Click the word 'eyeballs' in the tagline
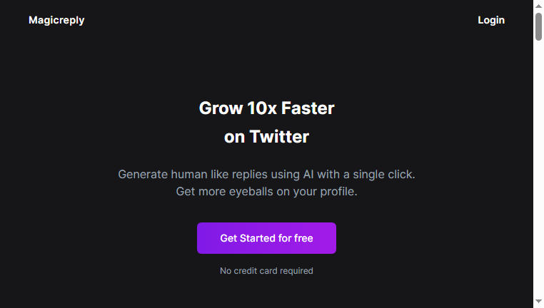 [x=251, y=191]
